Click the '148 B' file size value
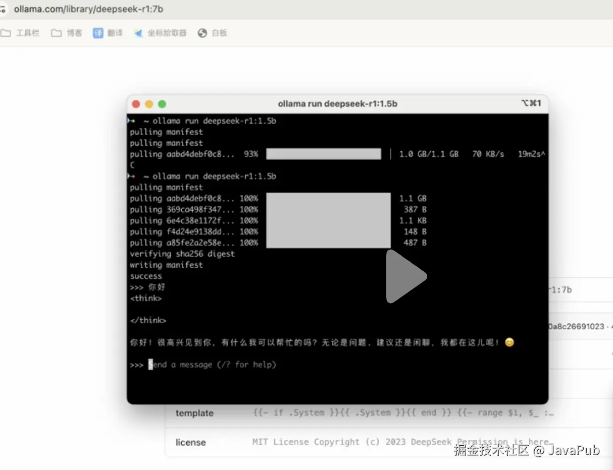 click(415, 232)
